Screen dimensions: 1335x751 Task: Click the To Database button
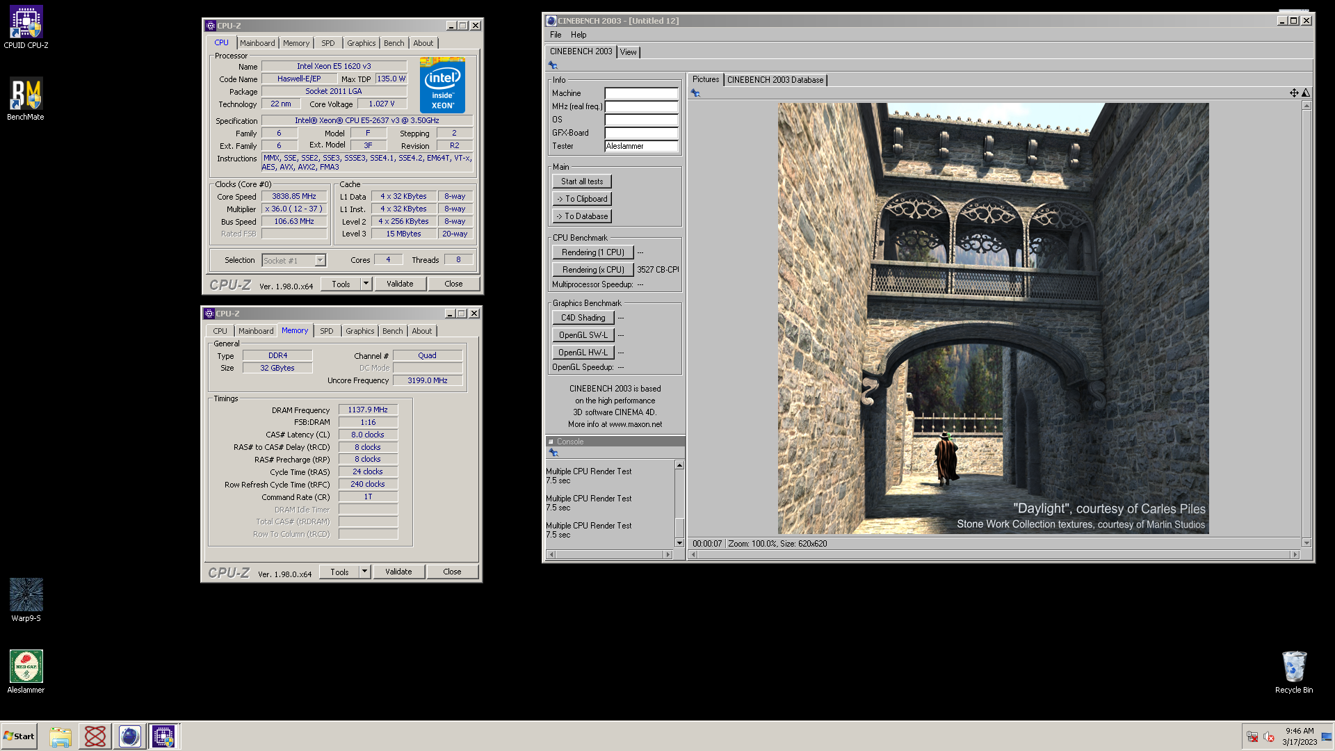tap(582, 216)
